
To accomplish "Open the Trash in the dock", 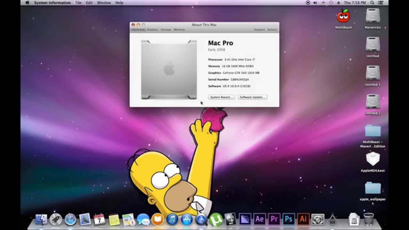I will [368, 219].
